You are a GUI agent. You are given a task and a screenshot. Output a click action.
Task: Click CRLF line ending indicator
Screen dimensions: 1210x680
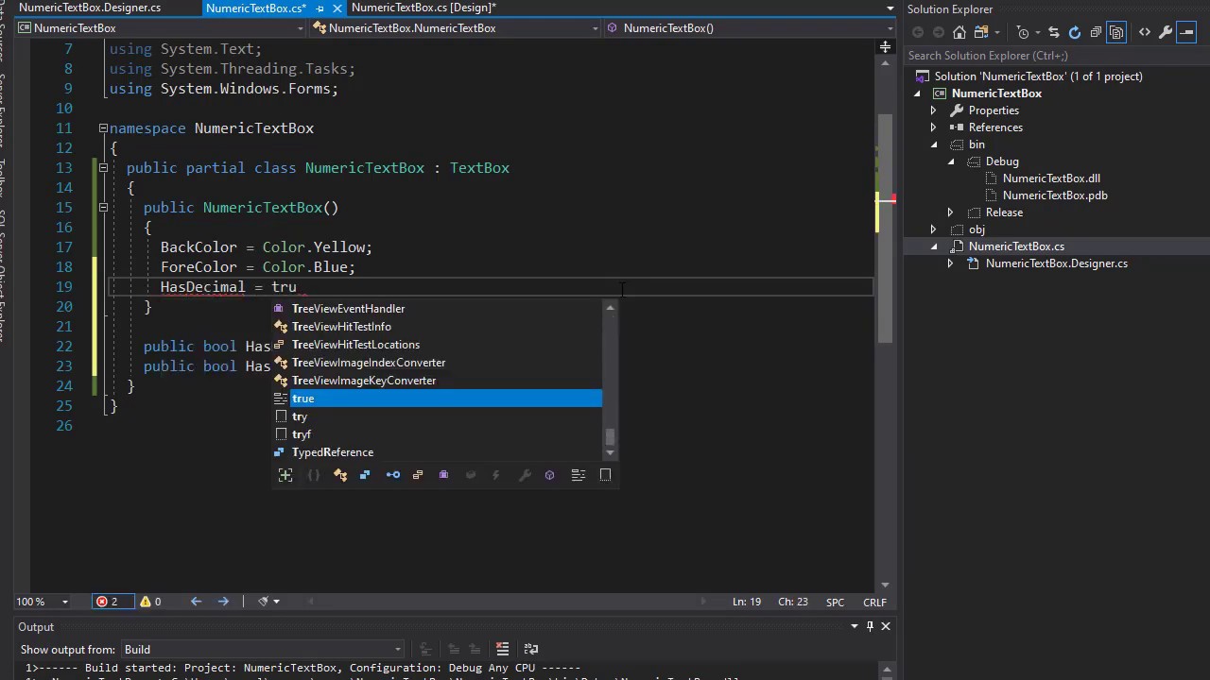pos(874,602)
